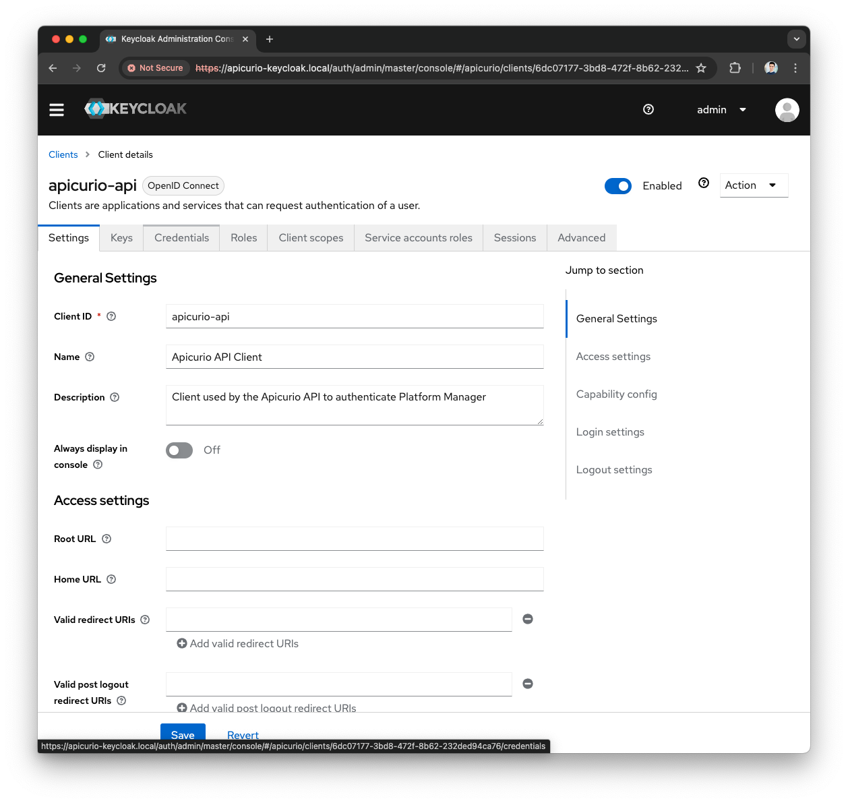848x803 pixels.
Task: Disable the client with the Enabled toggle
Action: (x=617, y=185)
